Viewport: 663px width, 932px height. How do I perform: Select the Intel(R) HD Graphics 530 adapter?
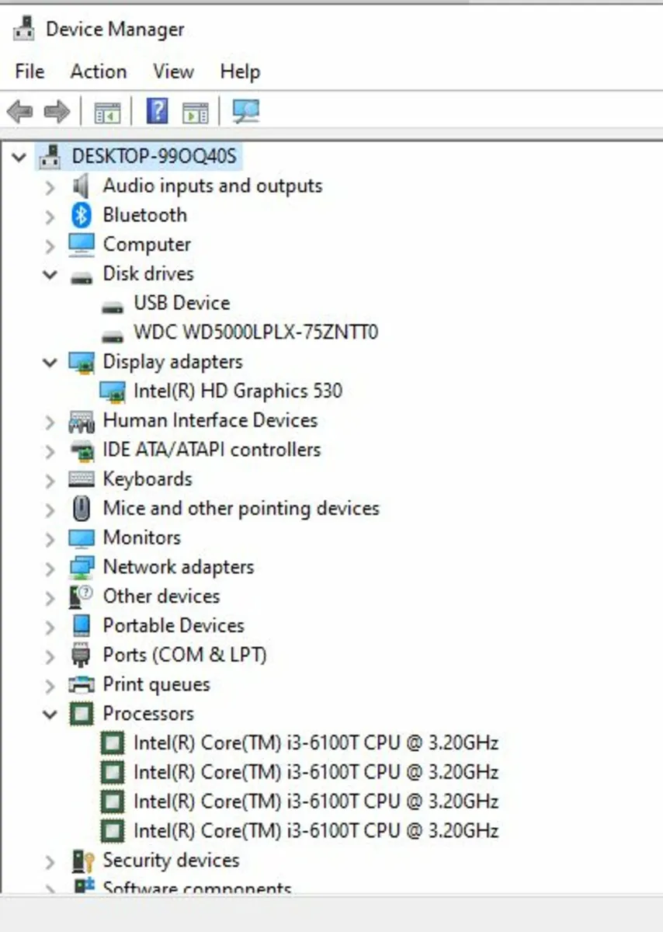click(237, 391)
